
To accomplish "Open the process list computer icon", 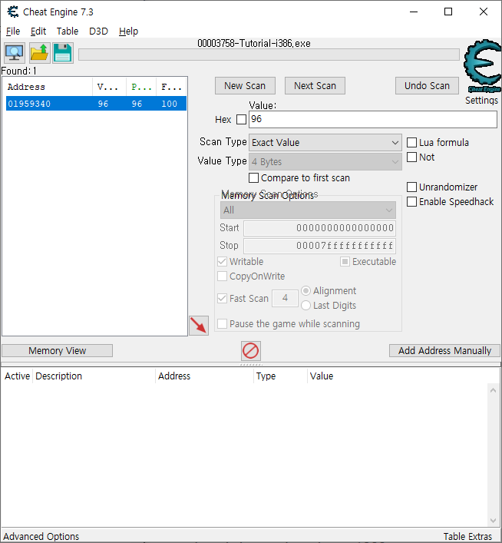I will [15, 53].
